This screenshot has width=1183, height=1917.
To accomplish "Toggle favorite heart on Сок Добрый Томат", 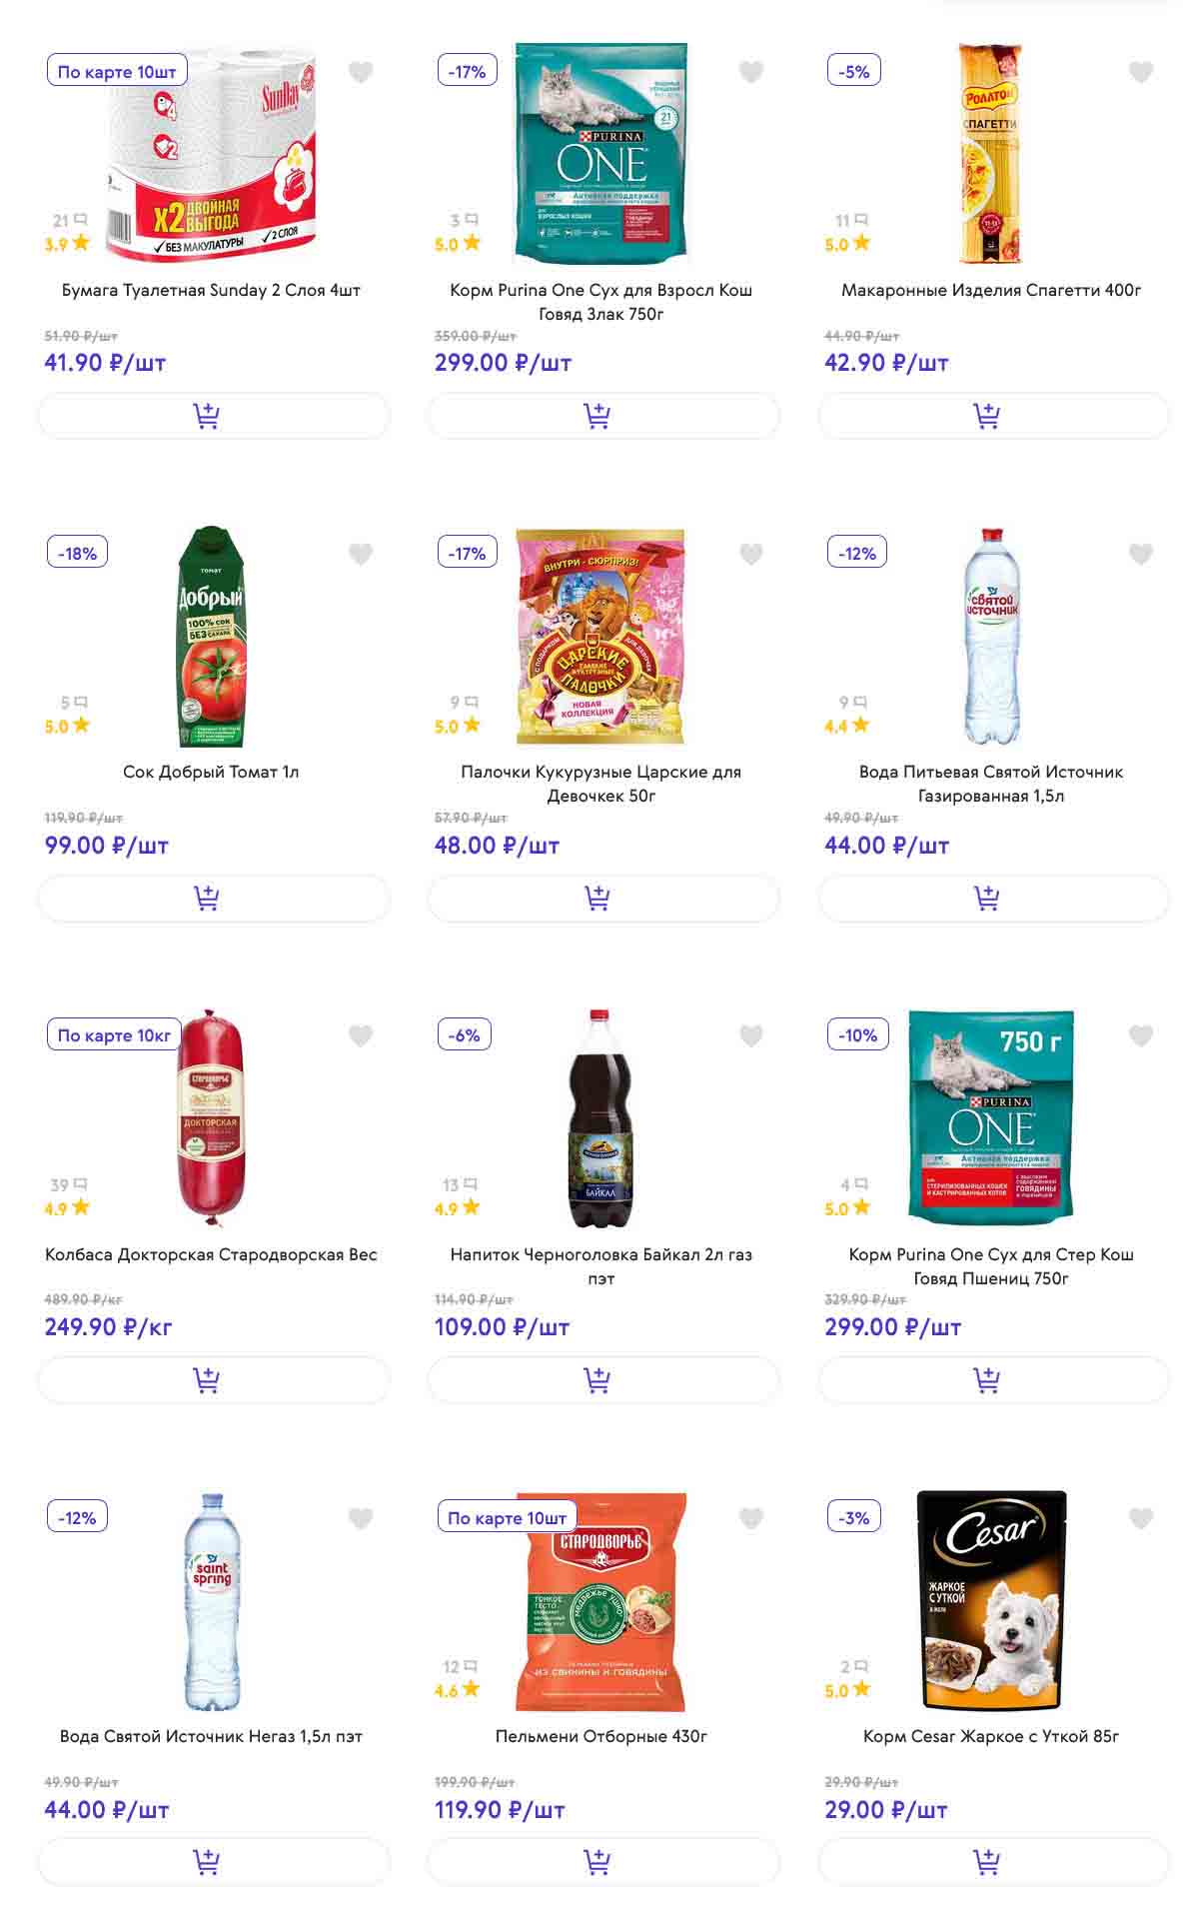I will click(361, 554).
